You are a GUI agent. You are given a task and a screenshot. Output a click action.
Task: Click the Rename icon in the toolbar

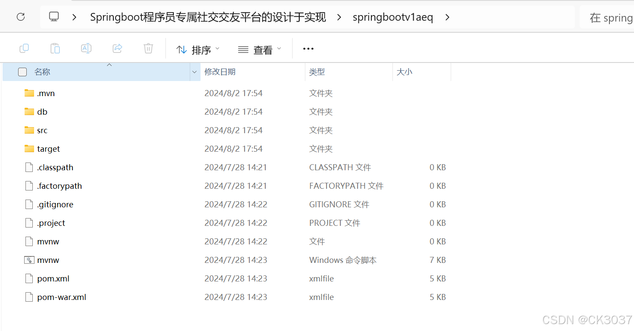click(x=86, y=48)
